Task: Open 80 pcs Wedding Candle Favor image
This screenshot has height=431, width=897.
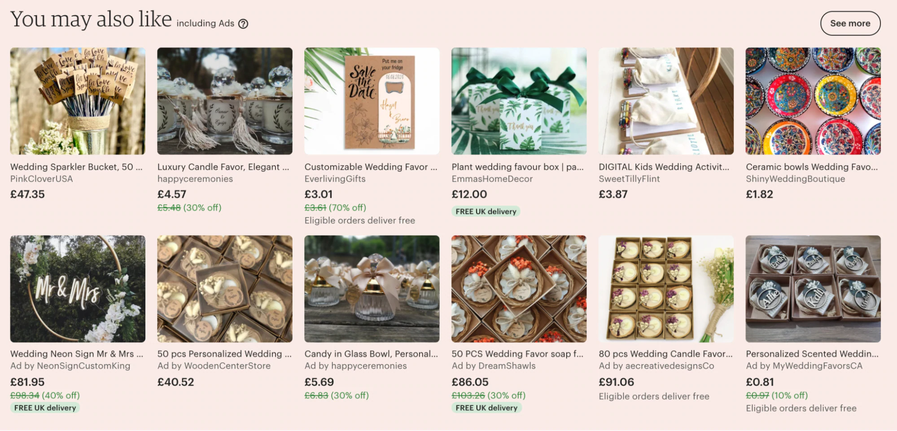Action: (x=666, y=289)
